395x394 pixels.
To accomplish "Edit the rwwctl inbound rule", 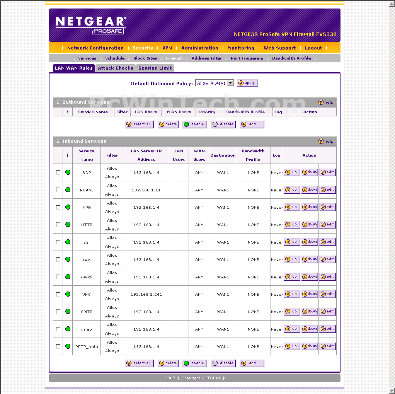I will pos(327,277).
